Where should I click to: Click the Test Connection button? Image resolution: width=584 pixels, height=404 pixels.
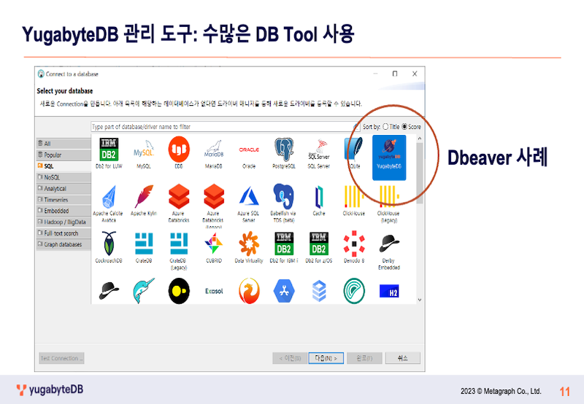tap(61, 358)
